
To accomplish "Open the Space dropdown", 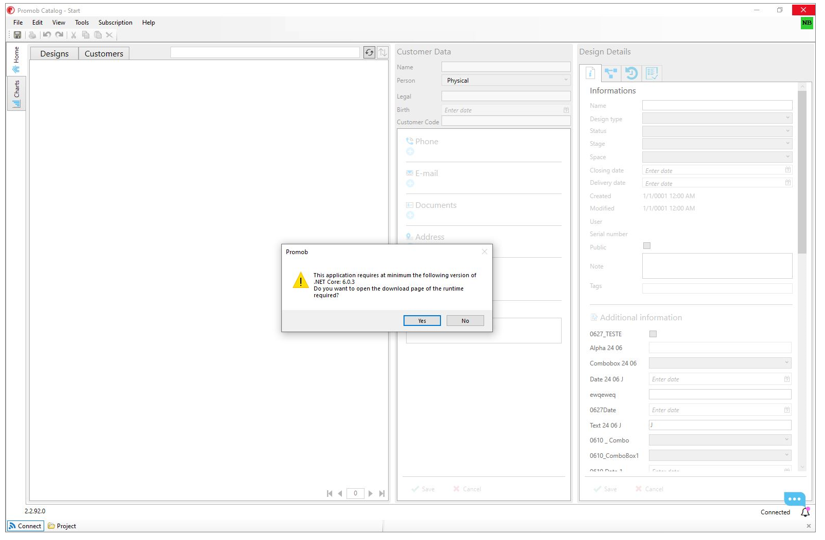I will (x=717, y=157).
